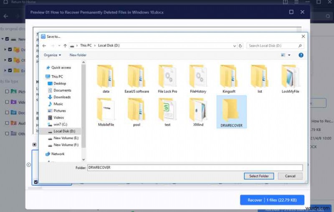Open the test folder
The height and width of the screenshot is (212, 334).
(x=167, y=112)
